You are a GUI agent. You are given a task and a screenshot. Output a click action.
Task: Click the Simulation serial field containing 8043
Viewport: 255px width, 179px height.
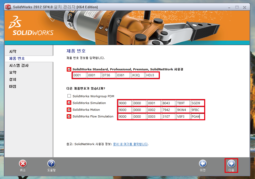click(x=168, y=103)
